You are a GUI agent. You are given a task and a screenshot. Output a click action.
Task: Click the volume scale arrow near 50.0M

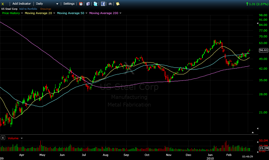pyautogui.click(x=257, y=142)
